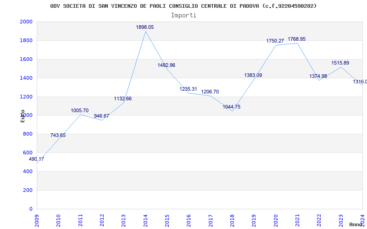The height and width of the screenshot is (229, 367).
Task: Click the 'Anno' x-axis label
Action: pyautogui.click(x=356, y=224)
